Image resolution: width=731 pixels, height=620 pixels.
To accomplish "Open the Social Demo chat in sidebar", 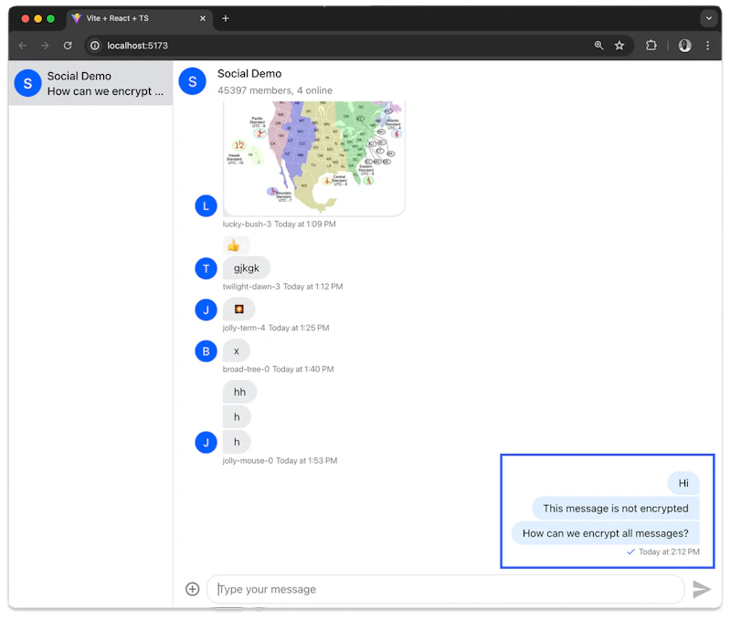I will [90, 83].
